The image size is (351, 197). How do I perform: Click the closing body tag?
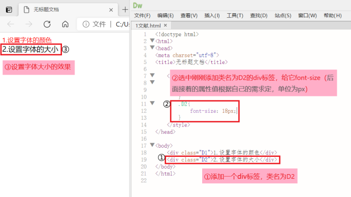click(166, 167)
